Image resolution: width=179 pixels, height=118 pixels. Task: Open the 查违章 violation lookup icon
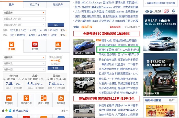coord(35,45)
